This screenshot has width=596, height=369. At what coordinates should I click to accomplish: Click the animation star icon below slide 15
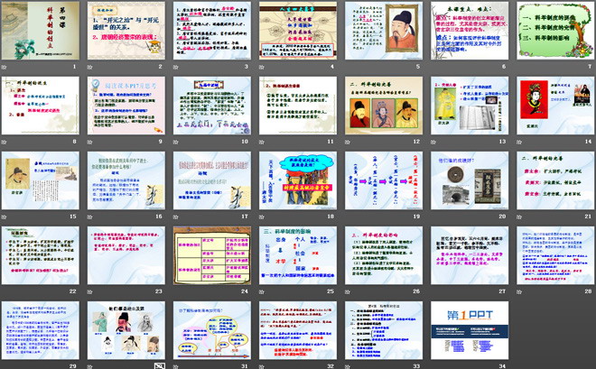[x=5, y=217]
